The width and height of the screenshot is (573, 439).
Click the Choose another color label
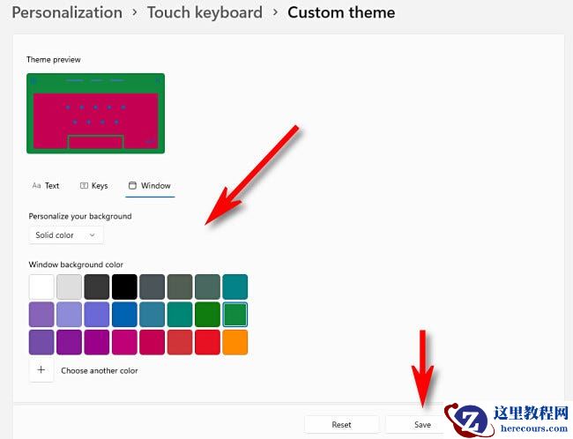pos(100,370)
